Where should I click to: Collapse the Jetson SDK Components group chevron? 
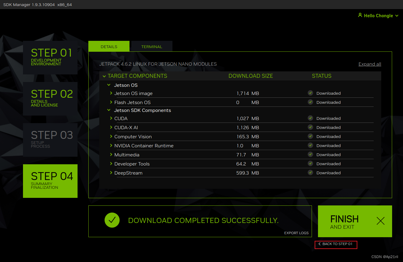coord(108,110)
